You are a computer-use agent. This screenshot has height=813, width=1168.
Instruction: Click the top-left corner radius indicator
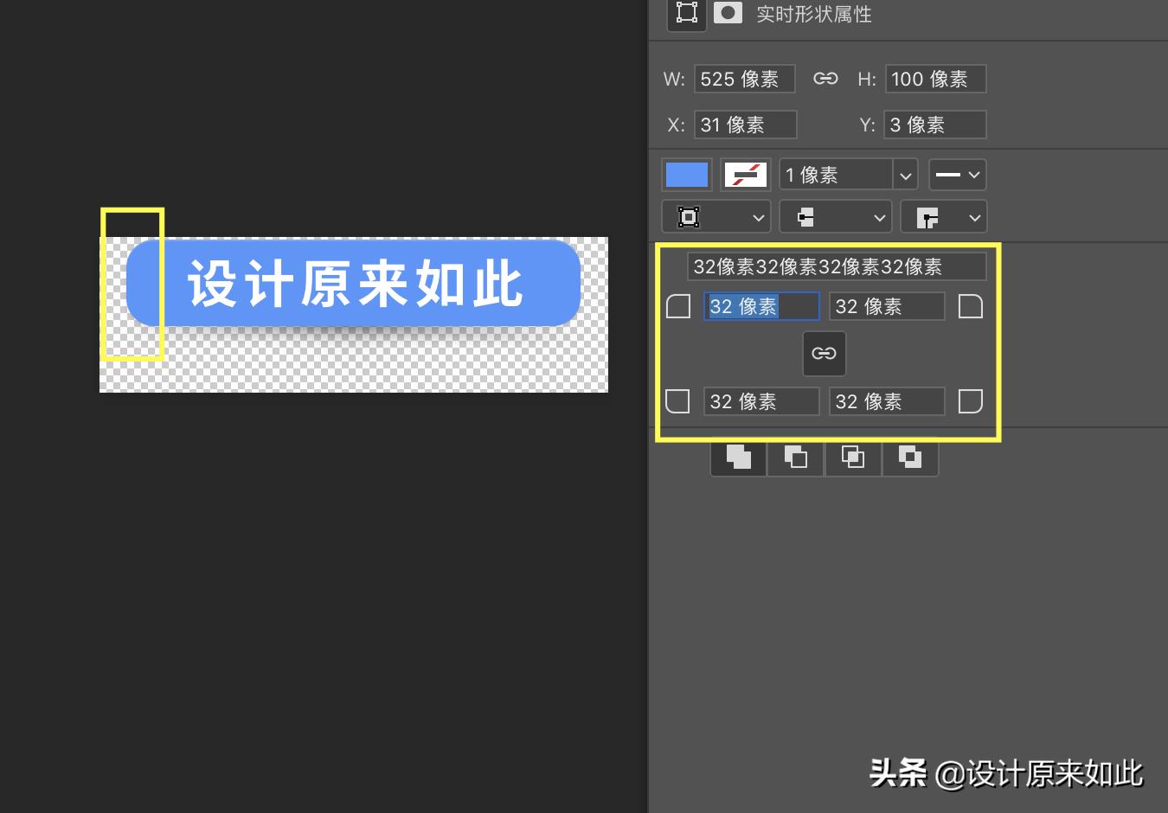coord(678,305)
